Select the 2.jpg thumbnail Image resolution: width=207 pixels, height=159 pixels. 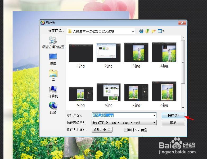(109, 53)
